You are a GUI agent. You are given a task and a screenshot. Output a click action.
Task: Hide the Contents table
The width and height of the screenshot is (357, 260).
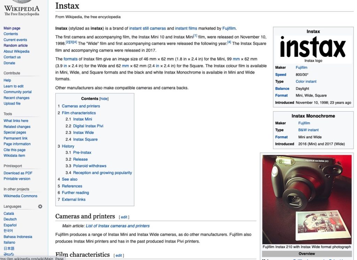pos(104,99)
